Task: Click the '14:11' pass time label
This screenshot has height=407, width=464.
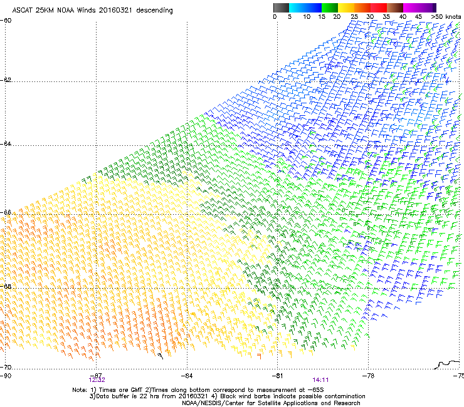Action: [x=320, y=380]
